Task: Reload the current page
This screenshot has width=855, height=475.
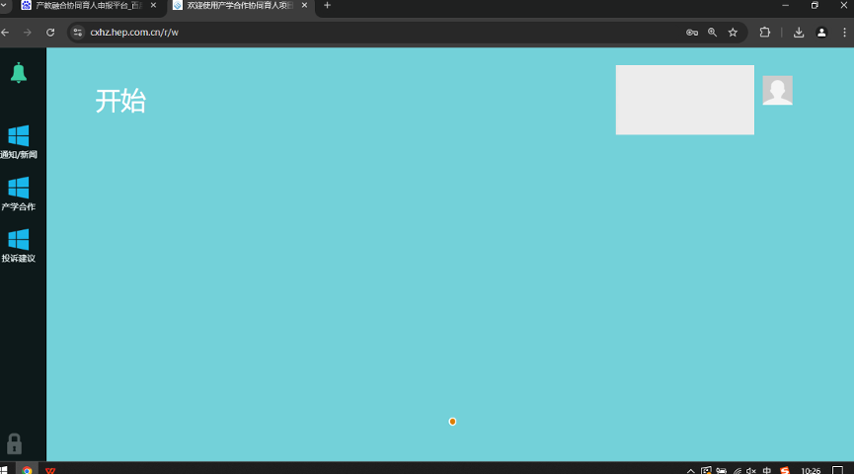Action: coord(50,33)
